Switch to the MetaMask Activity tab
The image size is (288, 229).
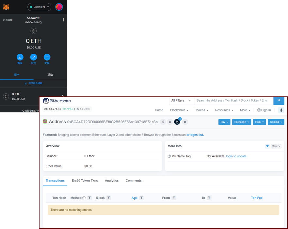click(x=50, y=75)
